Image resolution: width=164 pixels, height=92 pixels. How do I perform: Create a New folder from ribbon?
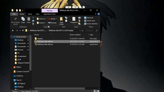[x=61, y=21]
